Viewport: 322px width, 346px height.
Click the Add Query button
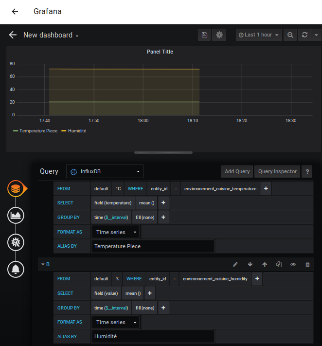click(x=237, y=171)
